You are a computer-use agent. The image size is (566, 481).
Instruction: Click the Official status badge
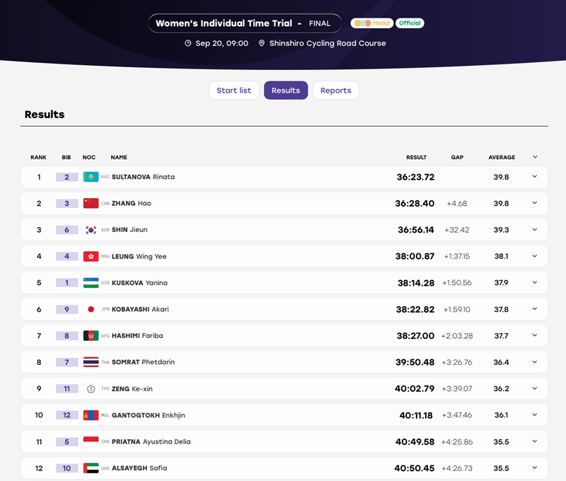[410, 23]
